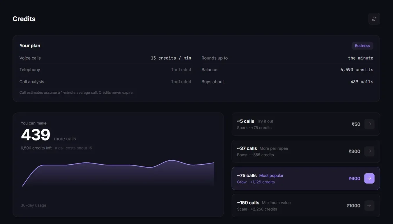The width and height of the screenshot is (393, 224).
Task: Click "Grow · +1,125 credits" text
Action: pos(256,182)
